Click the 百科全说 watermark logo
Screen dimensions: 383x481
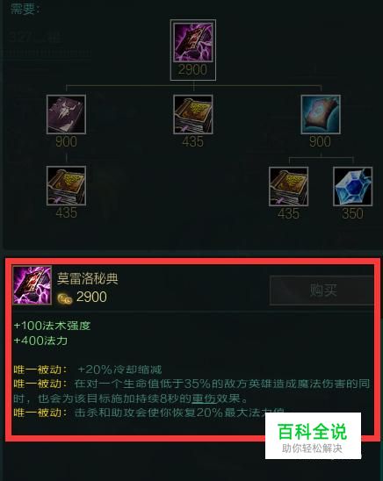click(313, 435)
